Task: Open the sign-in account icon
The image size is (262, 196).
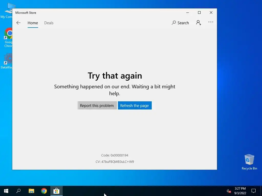Action: (199, 22)
